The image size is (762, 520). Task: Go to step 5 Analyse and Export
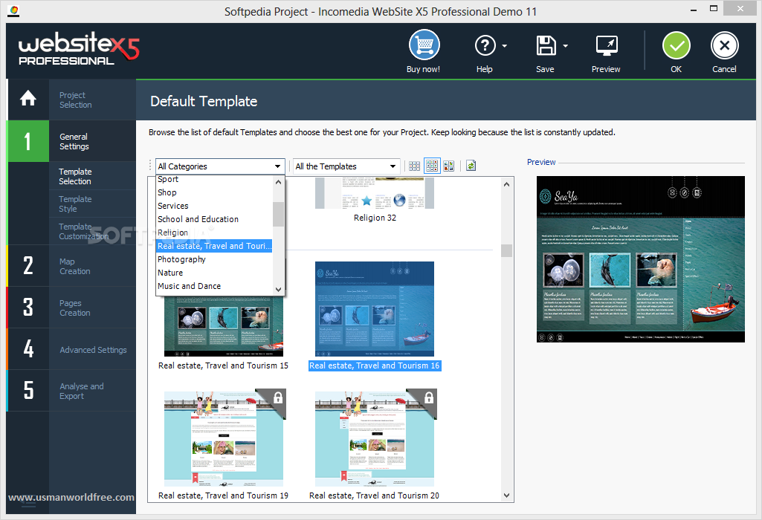point(71,391)
